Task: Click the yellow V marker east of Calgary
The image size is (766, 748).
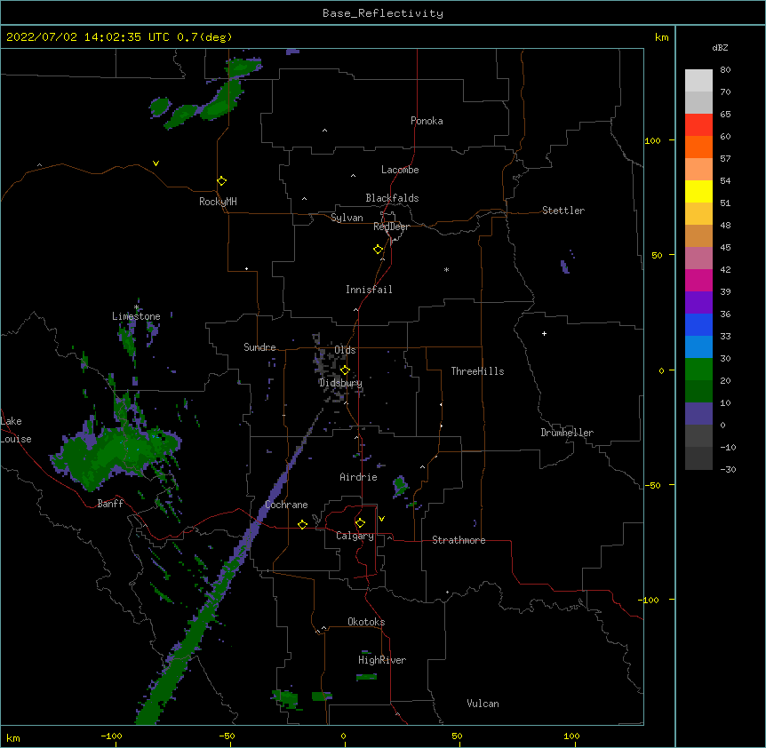Action: coord(381,519)
